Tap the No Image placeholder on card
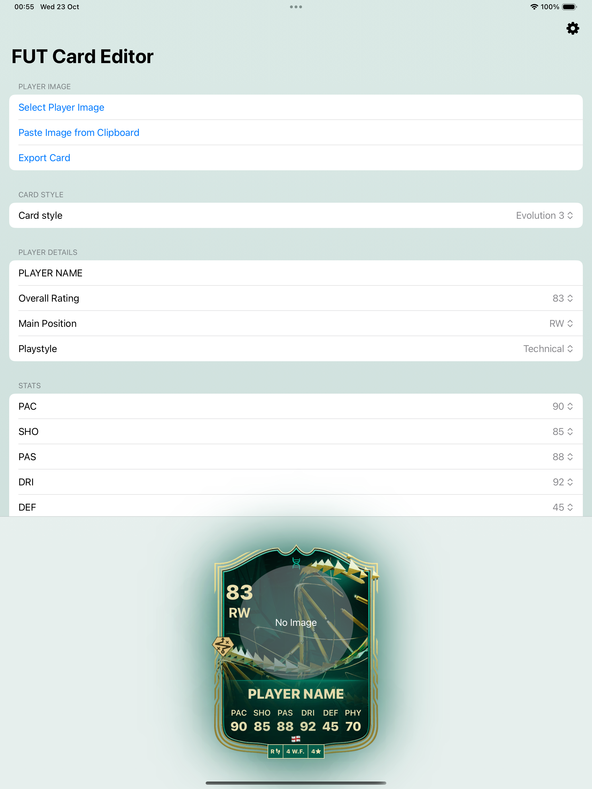 click(x=296, y=622)
